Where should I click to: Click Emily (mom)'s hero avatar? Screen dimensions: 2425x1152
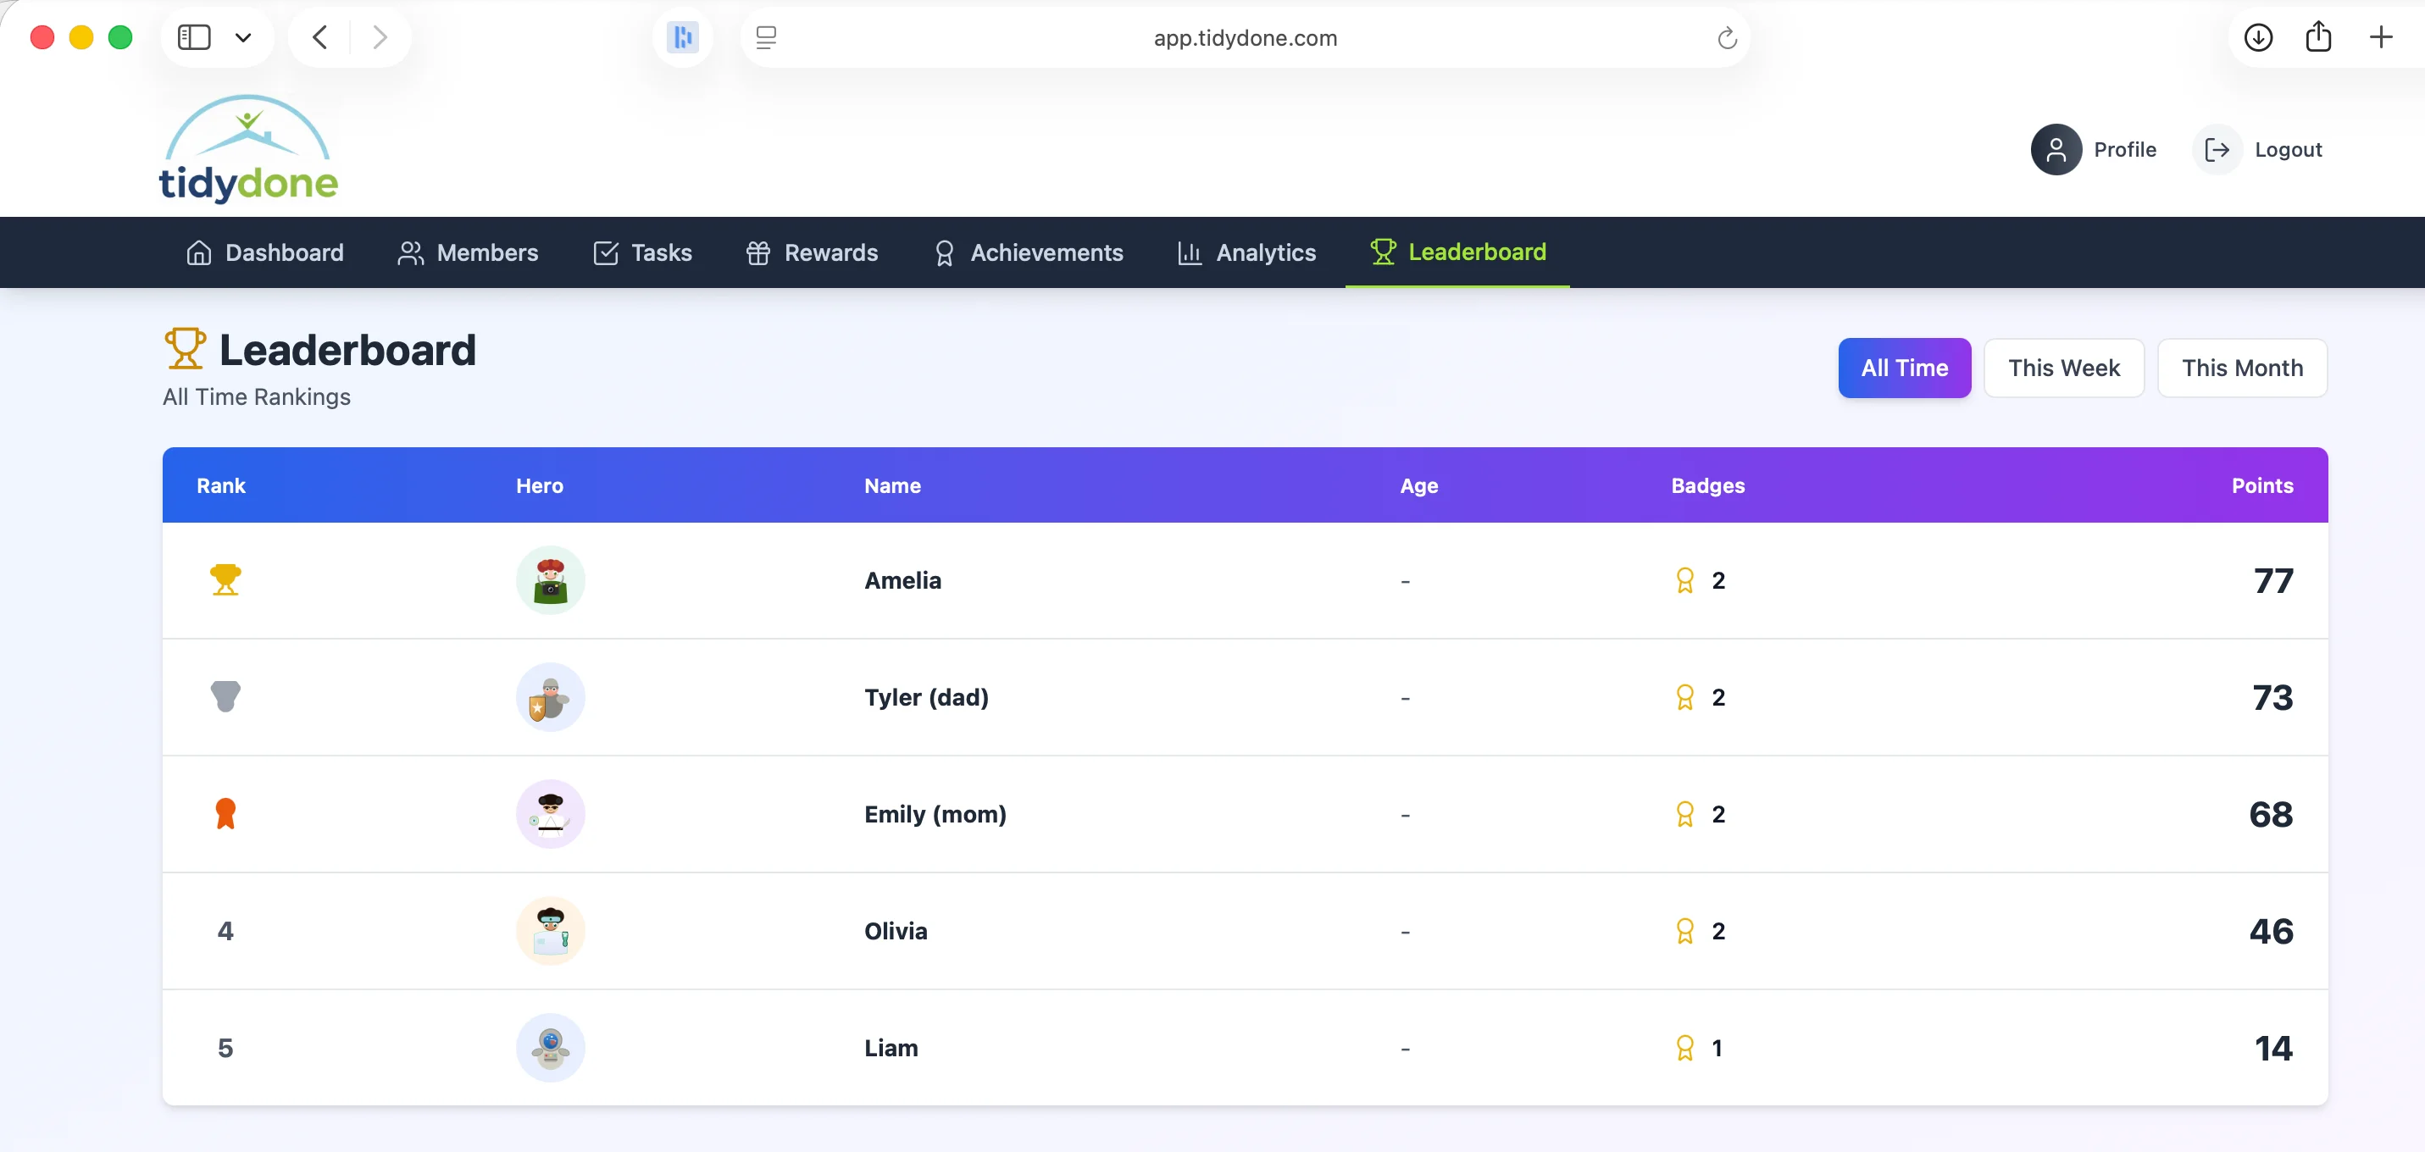click(x=551, y=813)
